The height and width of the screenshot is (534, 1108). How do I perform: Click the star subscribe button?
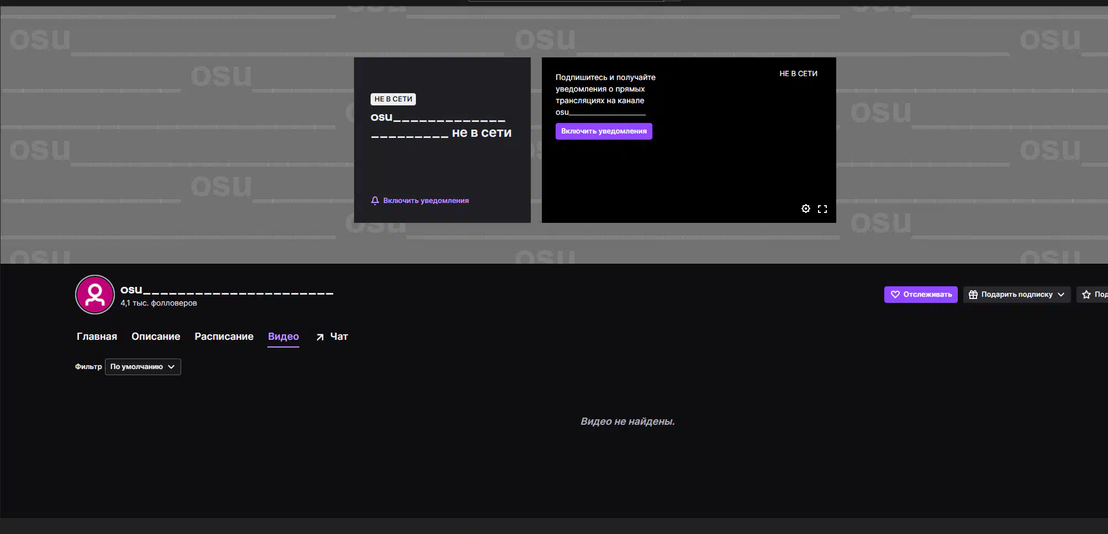1093,295
